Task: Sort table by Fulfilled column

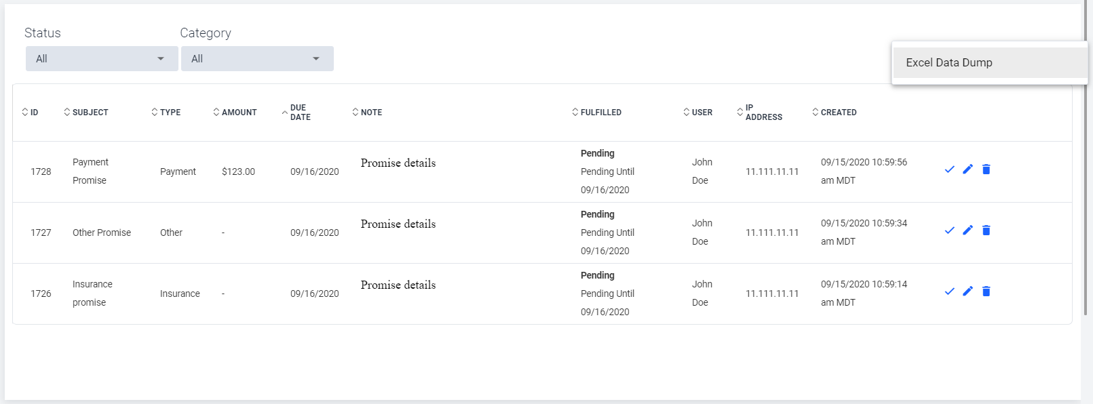Action: click(596, 113)
